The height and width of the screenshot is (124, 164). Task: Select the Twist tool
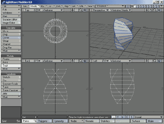tap(11, 66)
